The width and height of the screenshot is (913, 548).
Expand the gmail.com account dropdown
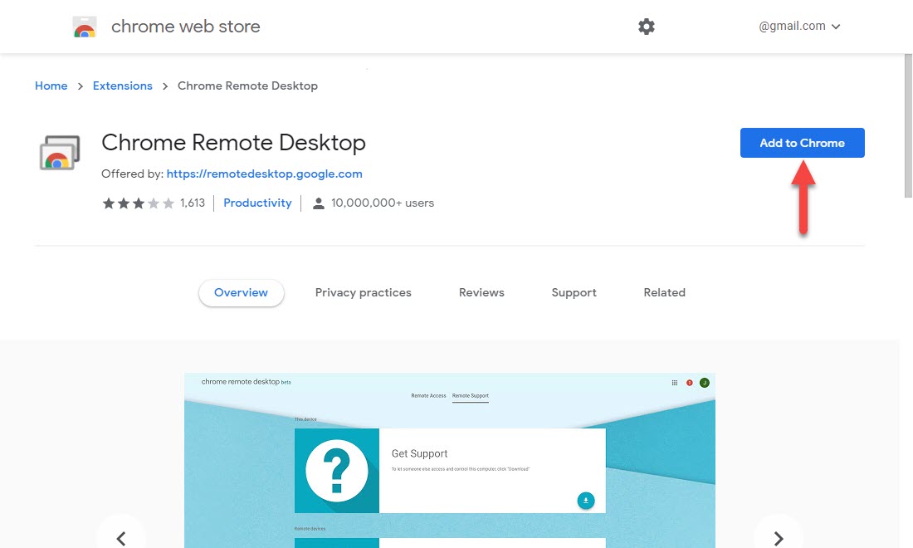tap(799, 27)
